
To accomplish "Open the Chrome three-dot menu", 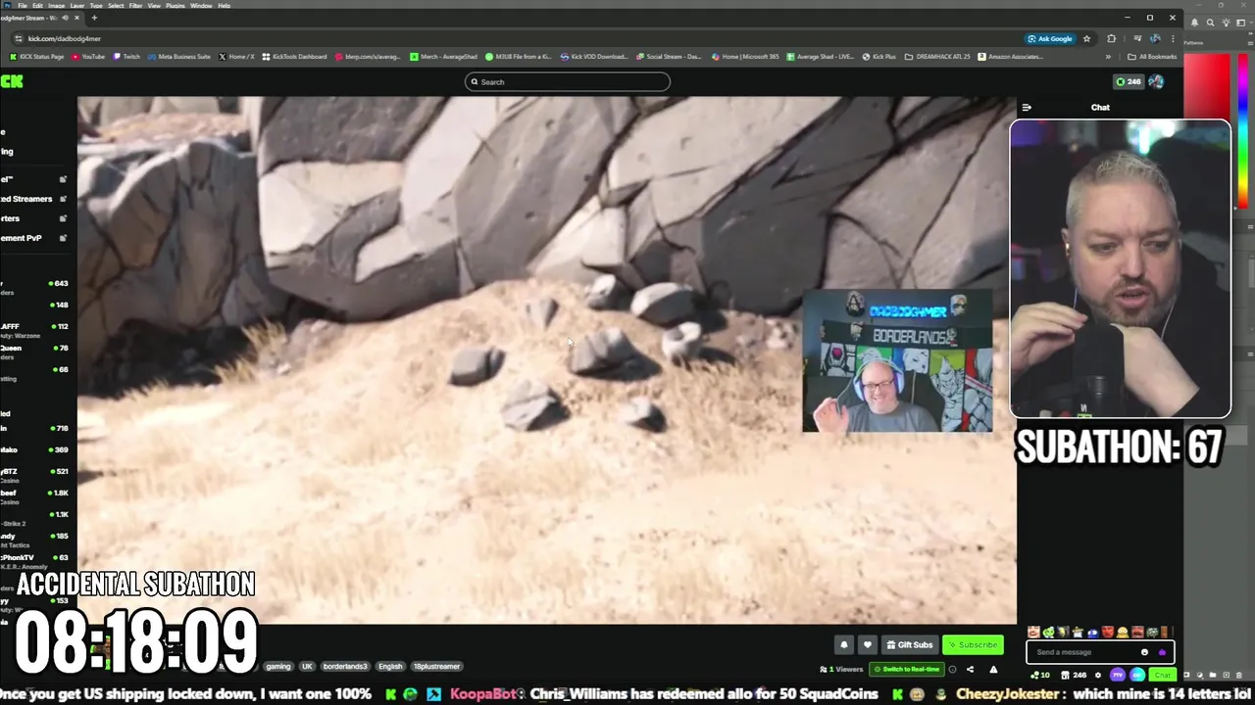I will point(1173,38).
